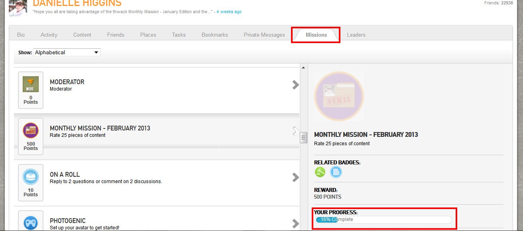The image size is (523, 231).
Task: Open the Content tab
Action: tap(82, 35)
